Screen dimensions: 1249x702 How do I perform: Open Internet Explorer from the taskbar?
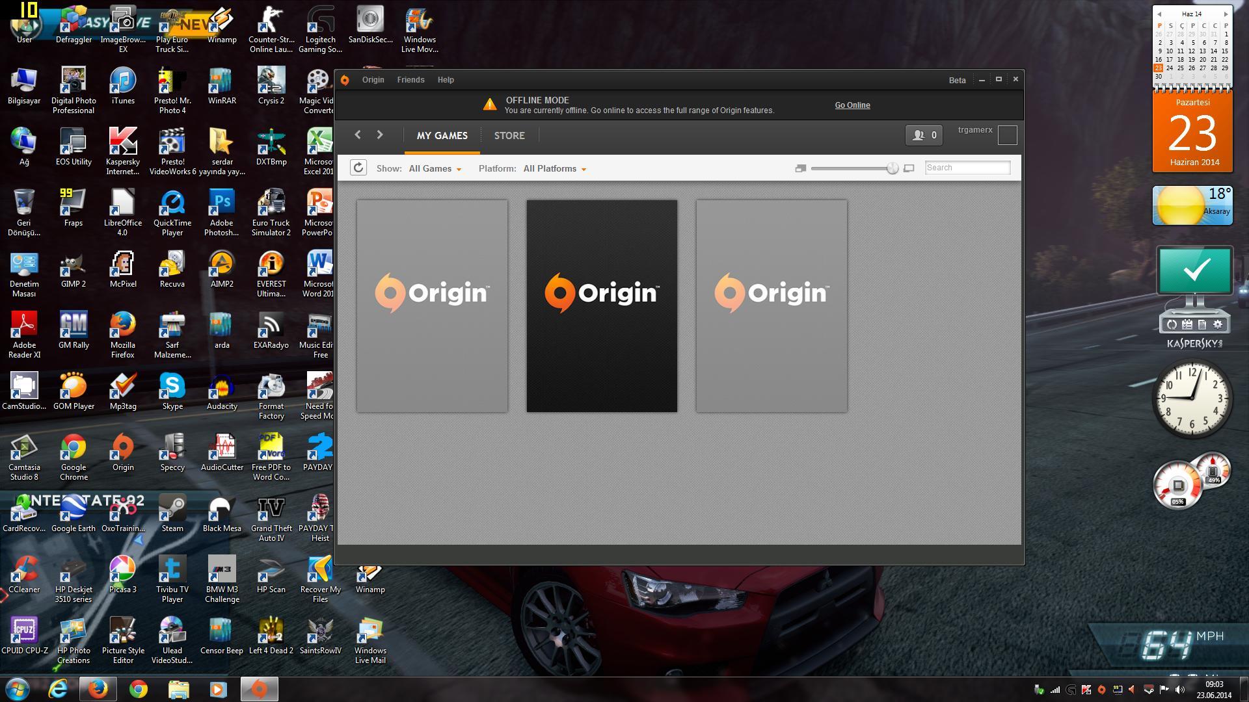[x=58, y=689]
